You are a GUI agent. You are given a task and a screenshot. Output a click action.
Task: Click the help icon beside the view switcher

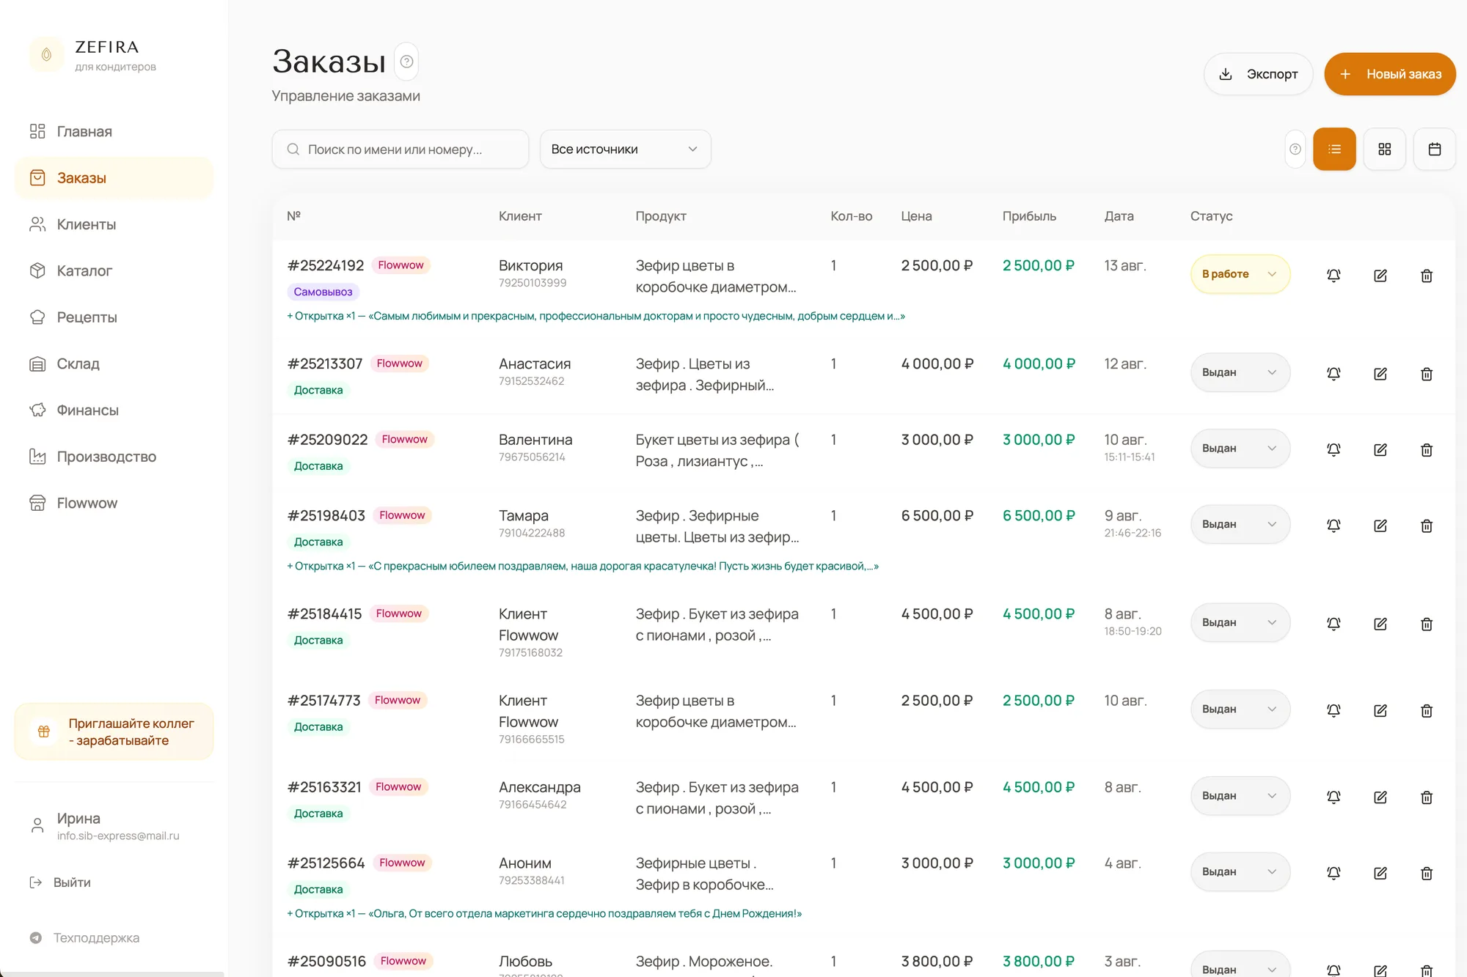click(1295, 150)
